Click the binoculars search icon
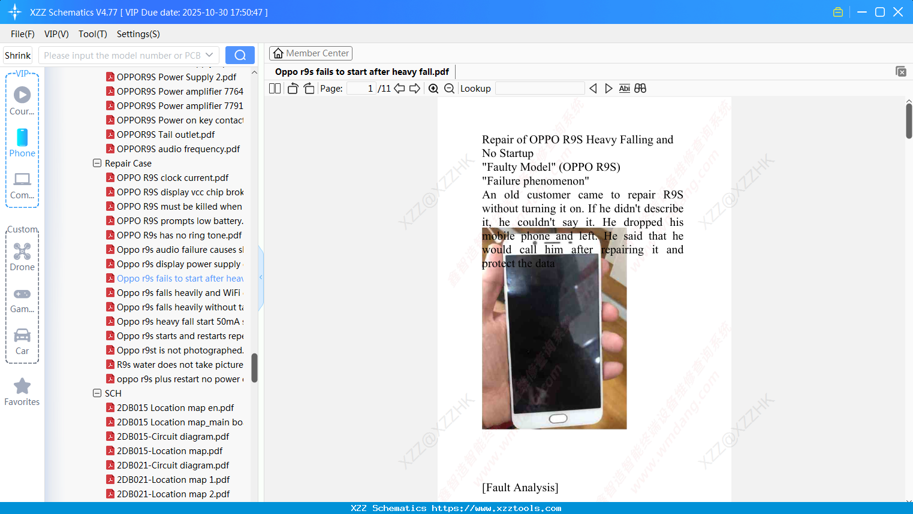Viewport: 913px width, 514px height. [x=640, y=89]
